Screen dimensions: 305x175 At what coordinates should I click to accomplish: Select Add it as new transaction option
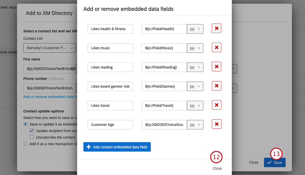pos(25,144)
